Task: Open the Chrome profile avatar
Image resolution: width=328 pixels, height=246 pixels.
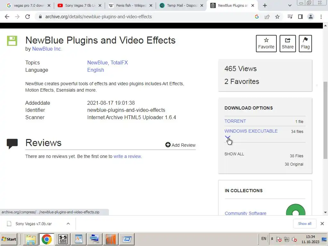Action: [311, 17]
